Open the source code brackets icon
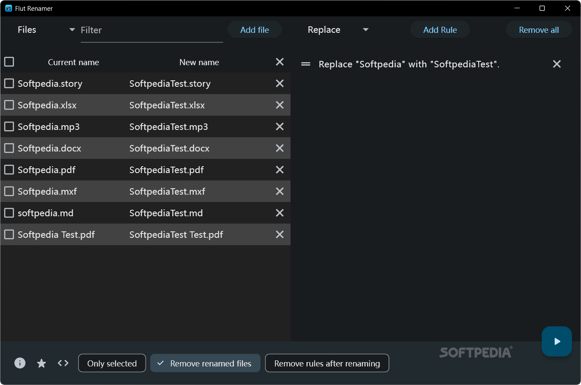The height and width of the screenshot is (385, 581). point(63,363)
